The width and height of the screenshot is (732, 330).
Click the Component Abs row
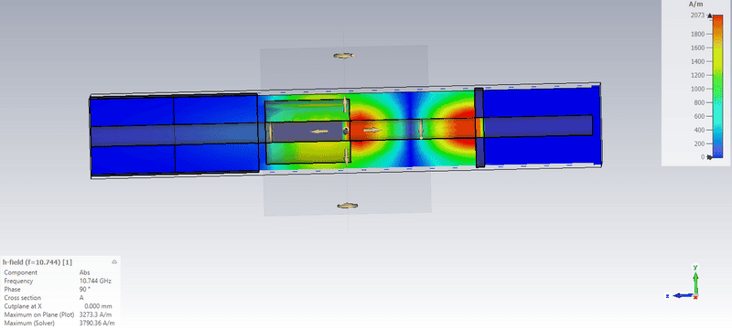[x=59, y=272]
